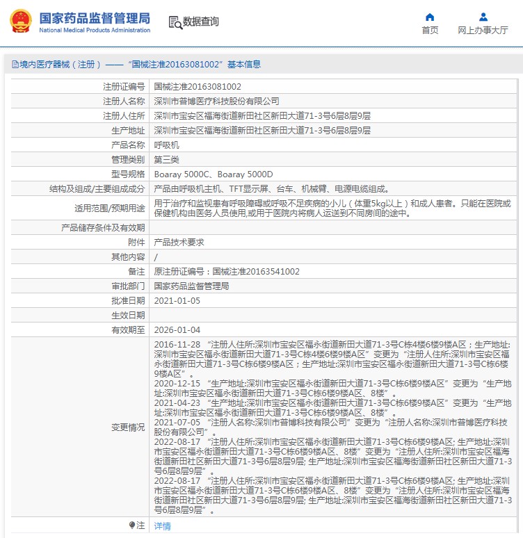Viewport: 523px width, 538px height.
Task: Click the online service hall person icon
Action: coord(483,17)
